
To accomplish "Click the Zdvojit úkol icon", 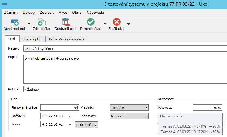I will [x=42, y=22].
